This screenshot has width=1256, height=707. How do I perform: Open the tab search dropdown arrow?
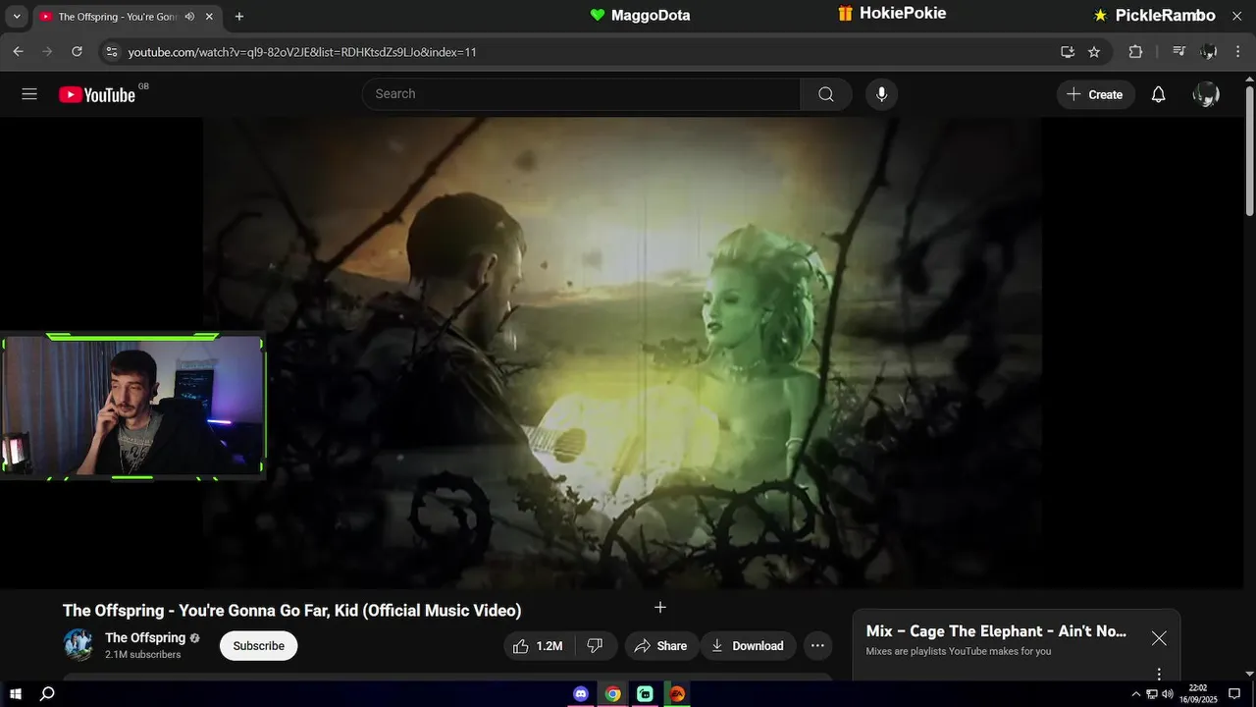17,17
